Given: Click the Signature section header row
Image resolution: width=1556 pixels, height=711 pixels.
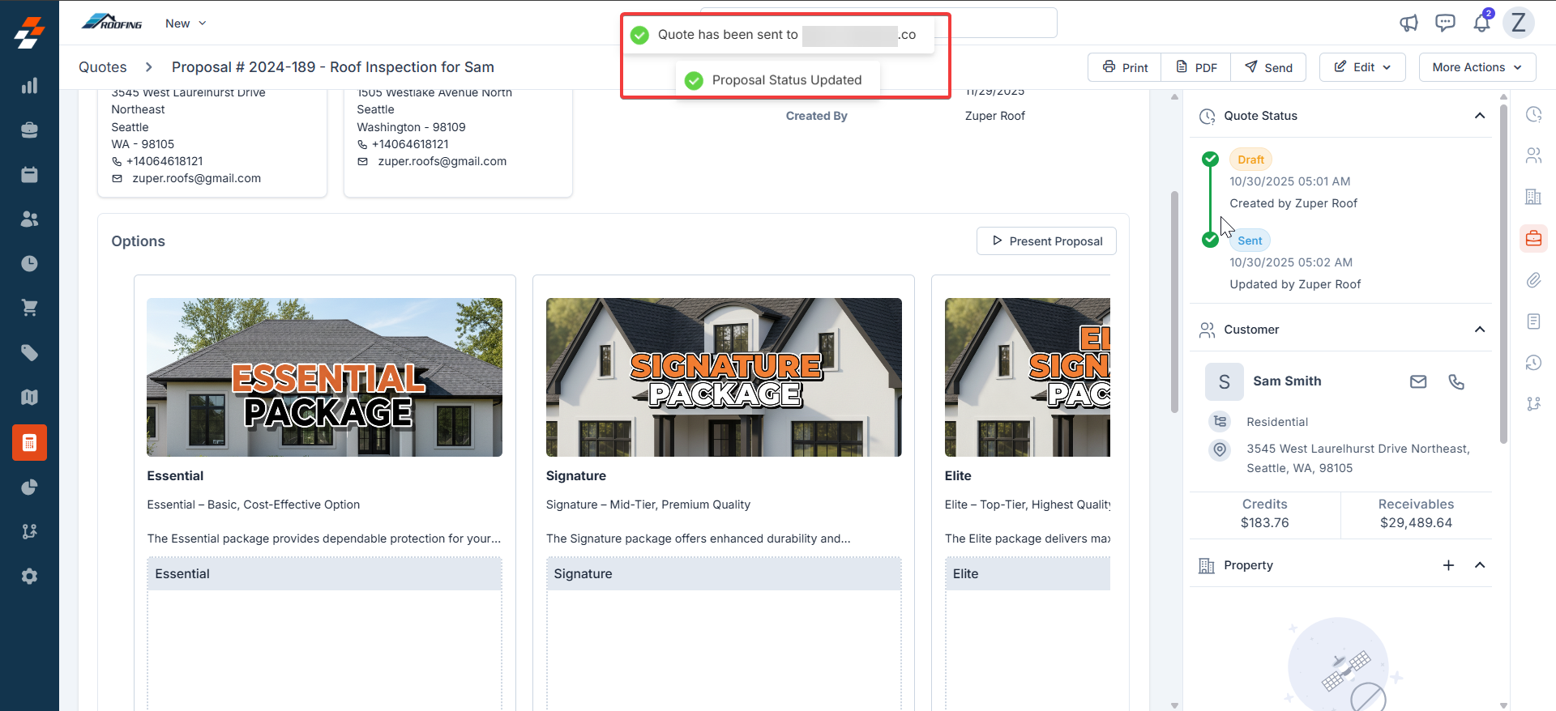Looking at the screenshot, I should click(x=724, y=574).
